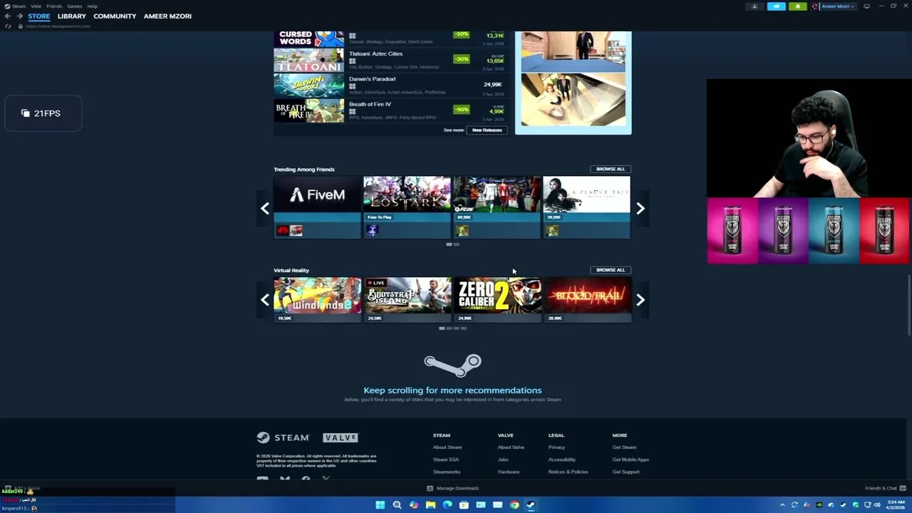
Task: Click the New Releases button
Action: [x=487, y=130]
